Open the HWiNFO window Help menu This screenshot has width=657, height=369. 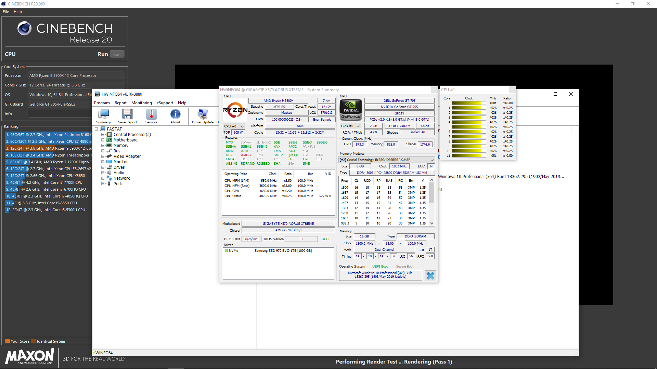pyautogui.click(x=182, y=103)
